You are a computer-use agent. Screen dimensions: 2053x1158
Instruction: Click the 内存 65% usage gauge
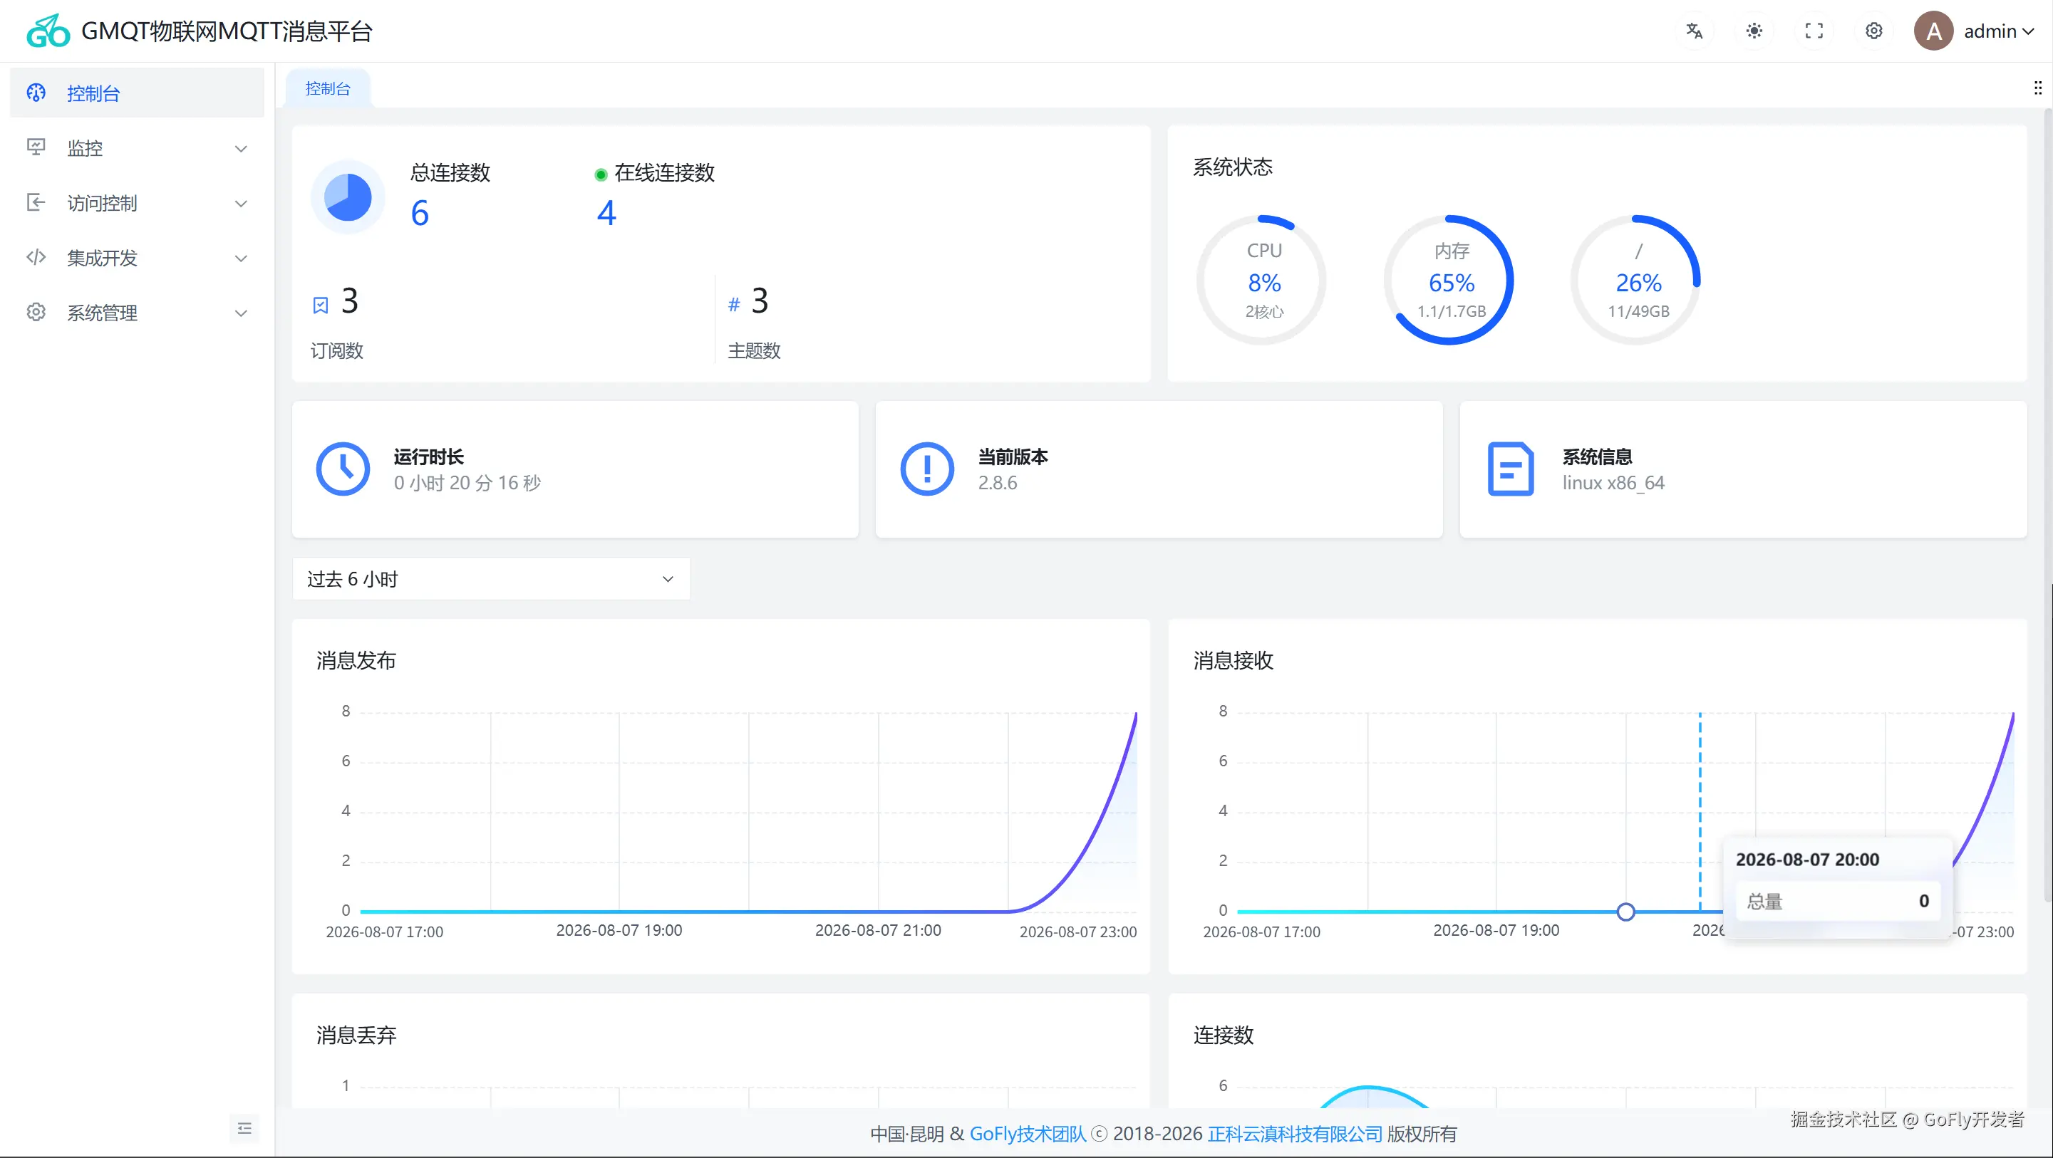tap(1449, 280)
